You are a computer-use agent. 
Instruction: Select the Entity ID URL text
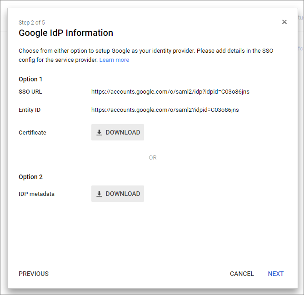click(165, 110)
